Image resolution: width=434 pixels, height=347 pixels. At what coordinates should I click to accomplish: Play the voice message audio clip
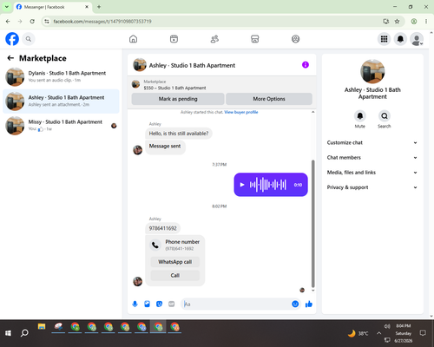[x=242, y=185]
